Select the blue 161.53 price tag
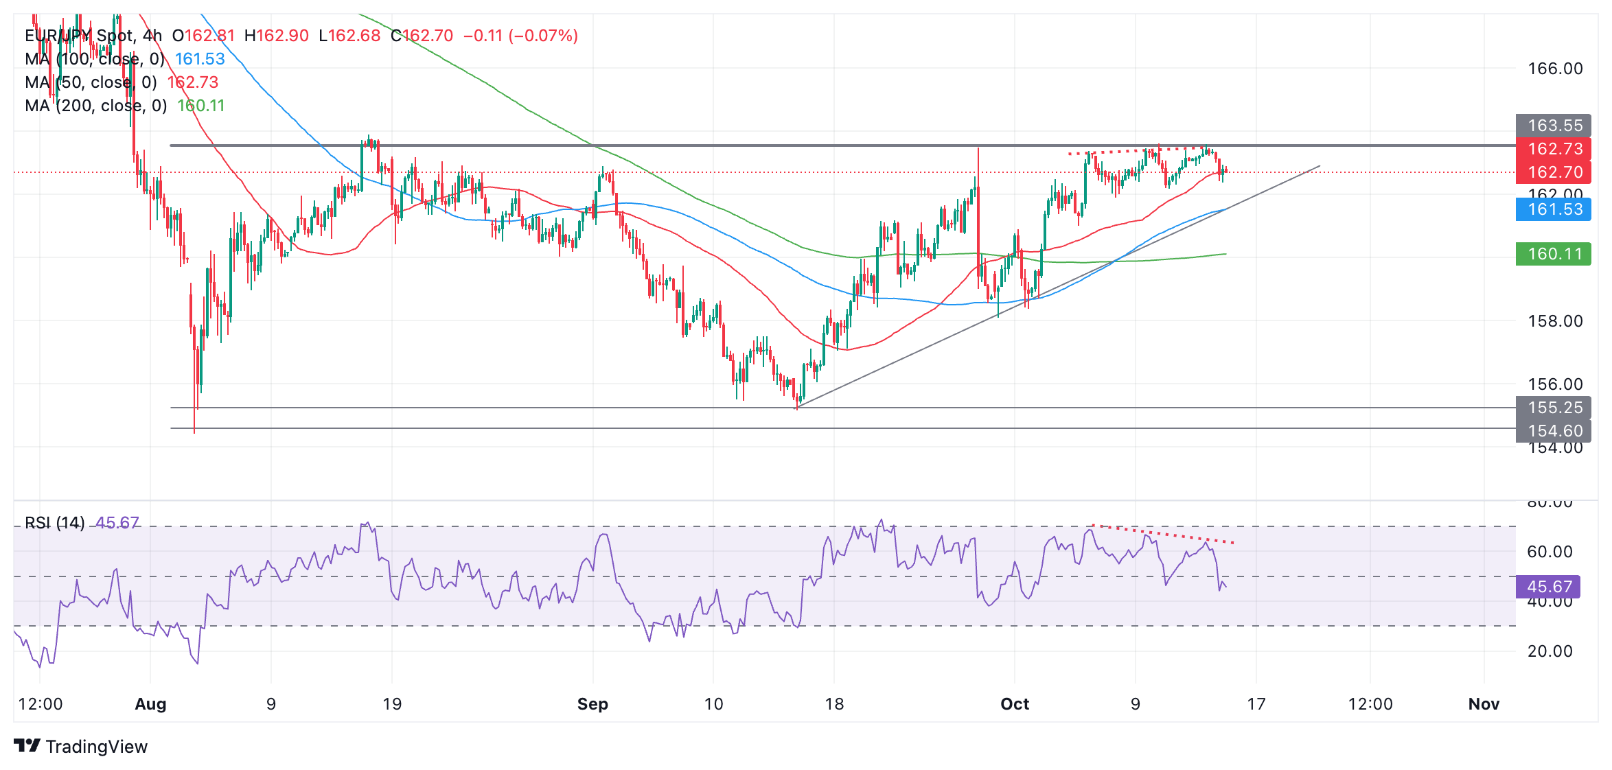The image size is (1612, 770). click(x=1554, y=209)
